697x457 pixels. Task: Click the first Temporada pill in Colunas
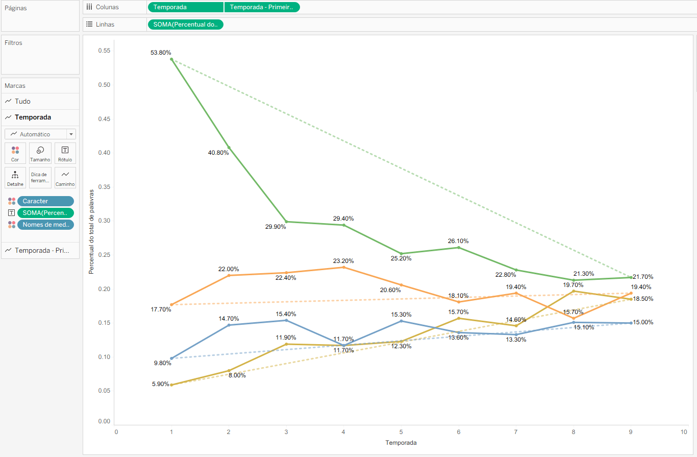[x=185, y=7]
